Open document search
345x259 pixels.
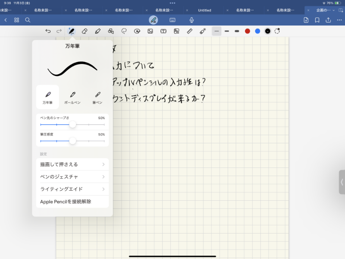(x=27, y=19)
